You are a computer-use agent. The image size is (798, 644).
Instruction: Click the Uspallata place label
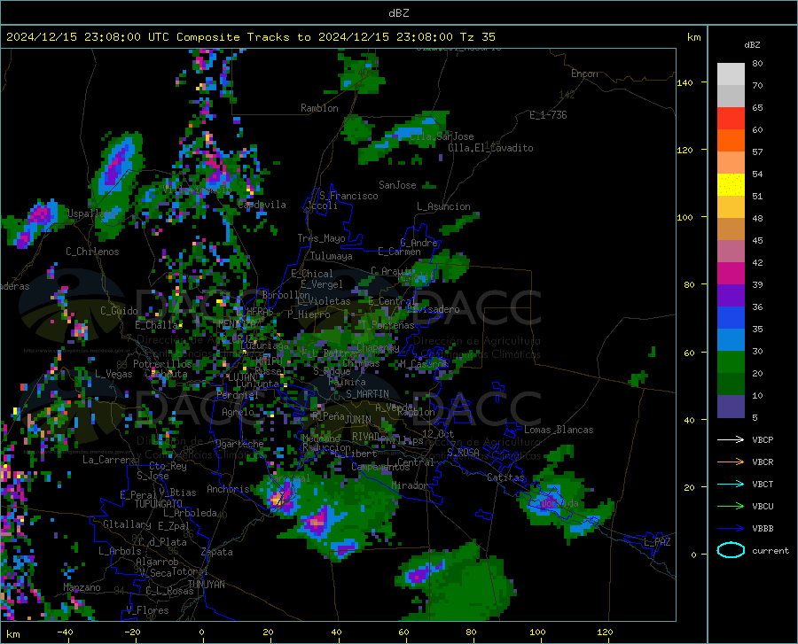[91, 214]
